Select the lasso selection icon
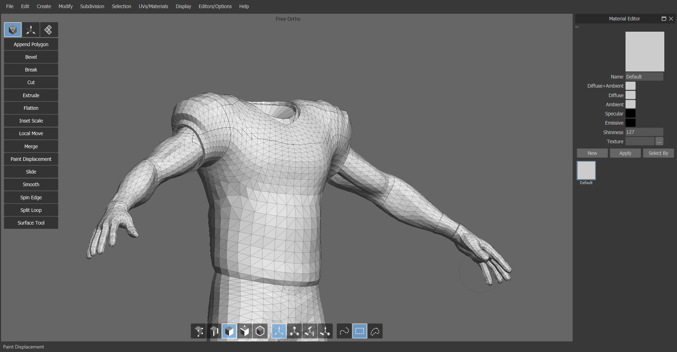 pyautogui.click(x=375, y=331)
